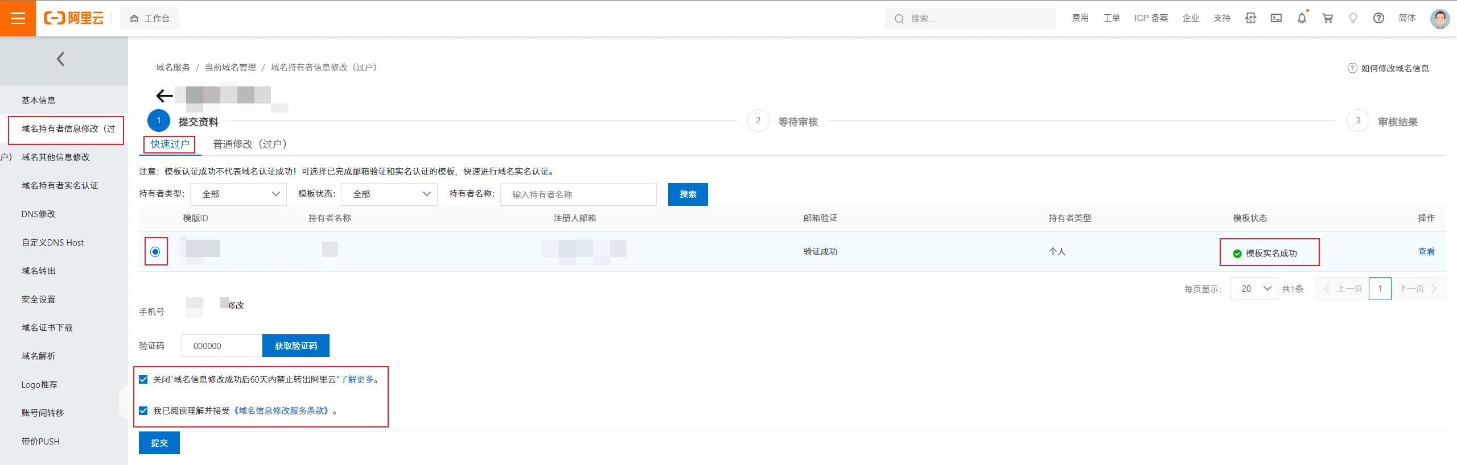The image size is (1457, 465).
Task: Open the help question mark icon
Action: click(x=1378, y=18)
